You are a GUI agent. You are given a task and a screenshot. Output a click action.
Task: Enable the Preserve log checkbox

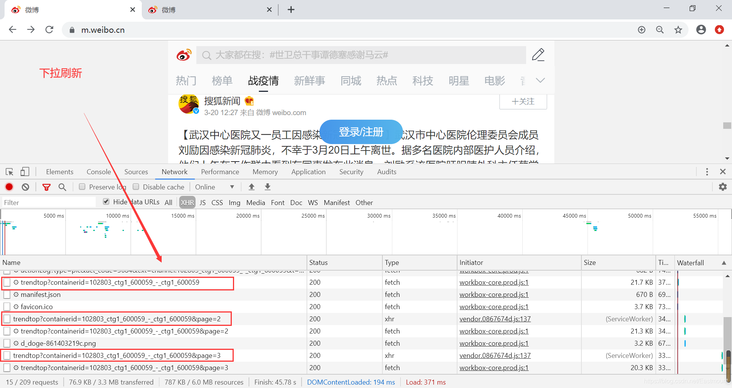[82, 187]
